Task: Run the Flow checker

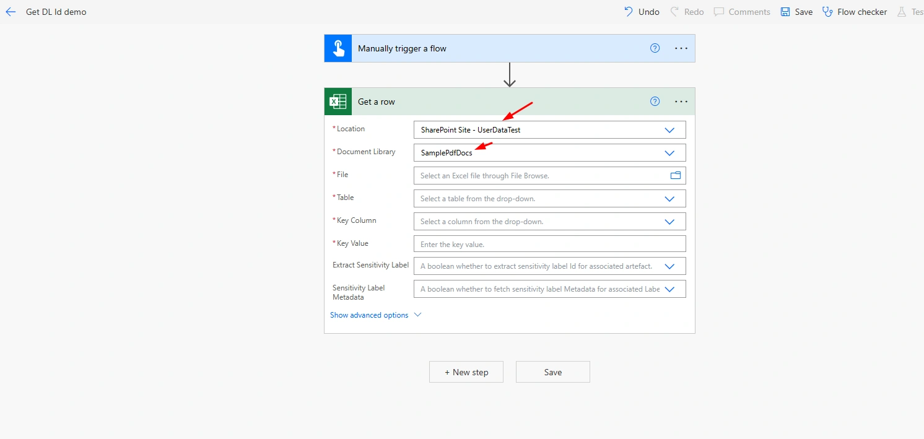Action: pyautogui.click(x=855, y=12)
